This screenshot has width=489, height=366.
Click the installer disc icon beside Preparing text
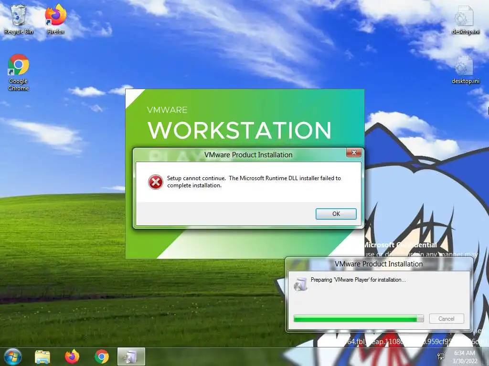pos(301,284)
